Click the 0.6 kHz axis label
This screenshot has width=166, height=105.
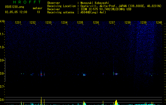pyautogui.click(x=2, y=100)
